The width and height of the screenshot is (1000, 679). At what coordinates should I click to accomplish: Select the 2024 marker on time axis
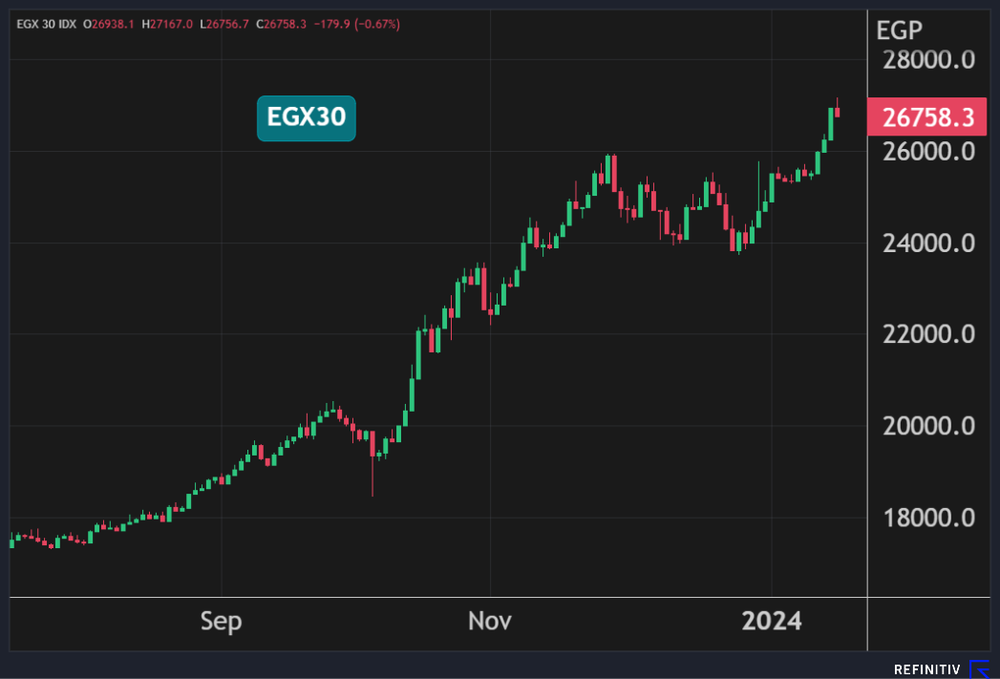772,622
